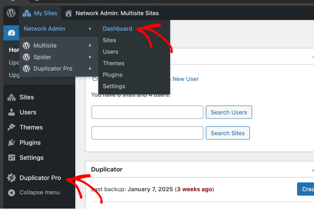Choose Settings in Network Admin submenu

coord(114,86)
